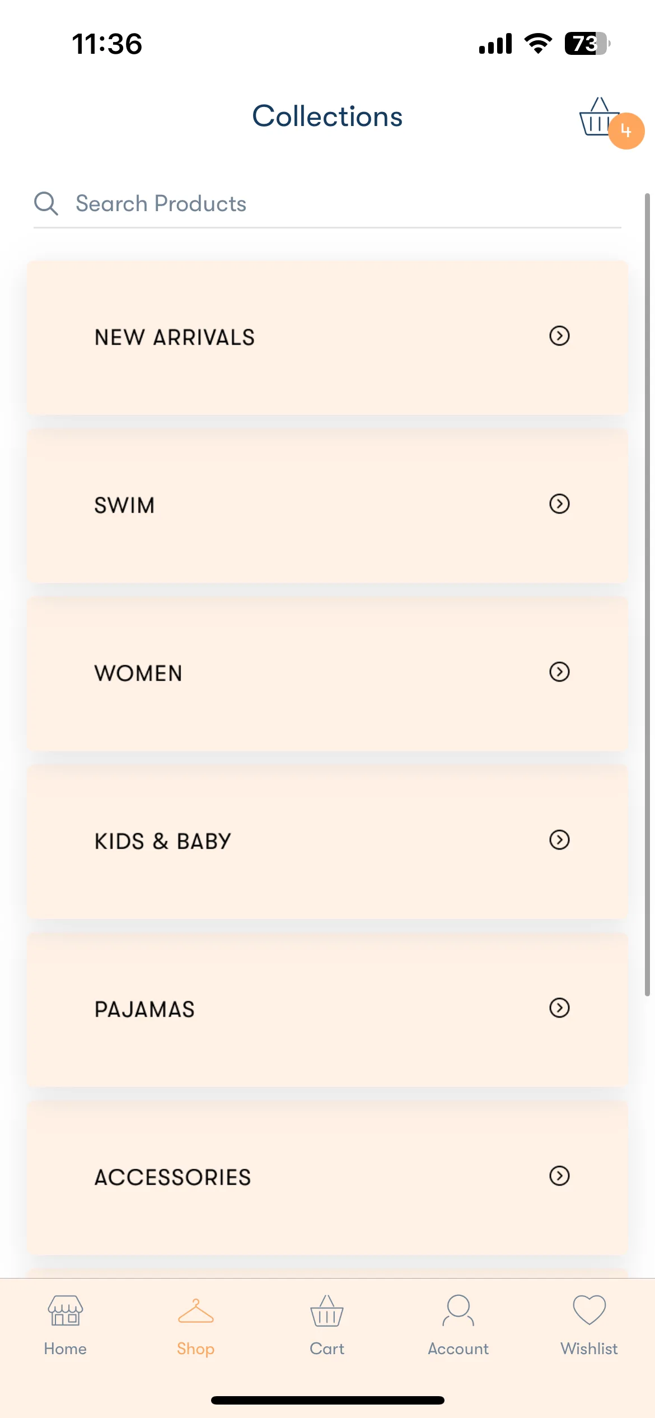Open Pajamas arrow chevron
The width and height of the screenshot is (655, 1418).
pyautogui.click(x=559, y=1008)
